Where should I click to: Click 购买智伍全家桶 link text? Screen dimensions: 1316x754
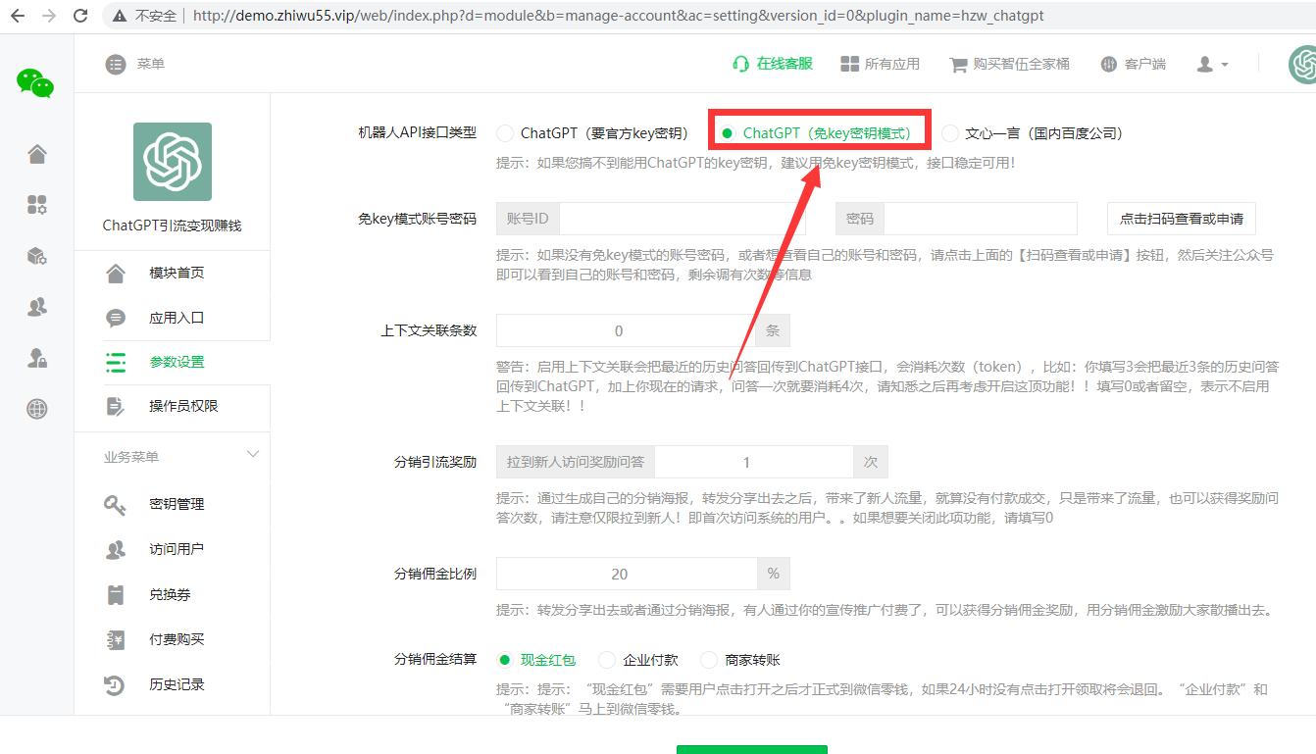(1022, 64)
